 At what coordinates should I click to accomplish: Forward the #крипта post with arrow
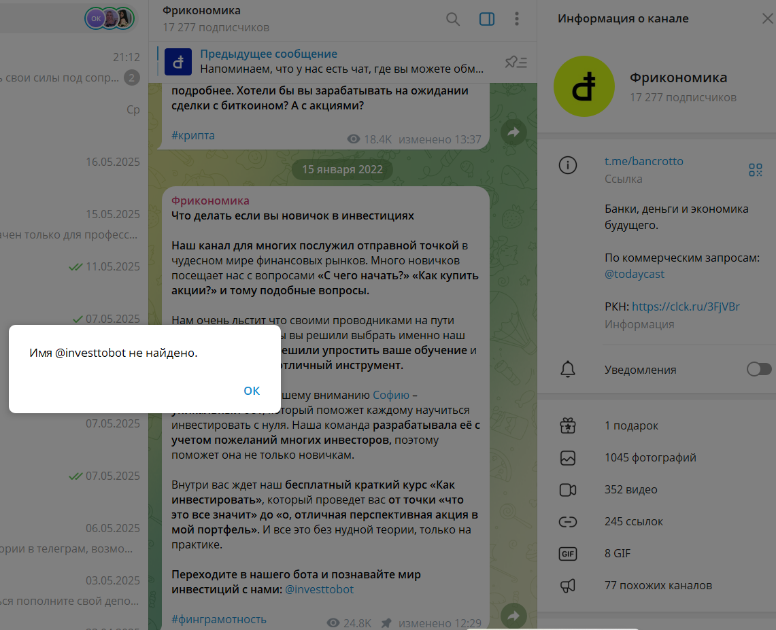pyautogui.click(x=513, y=132)
